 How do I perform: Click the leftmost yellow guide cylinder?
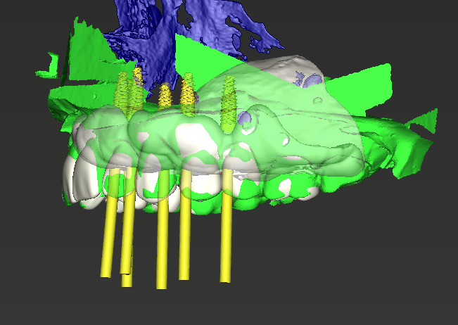point(107,239)
